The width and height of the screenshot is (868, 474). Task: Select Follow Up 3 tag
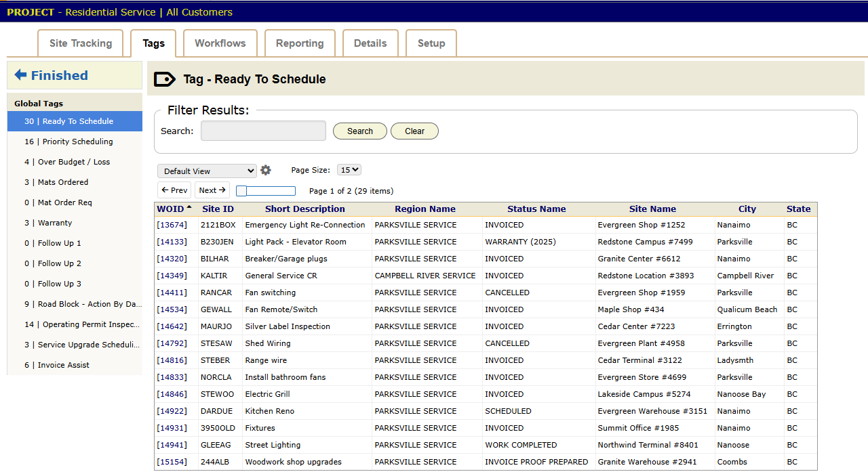(x=75, y=284)
